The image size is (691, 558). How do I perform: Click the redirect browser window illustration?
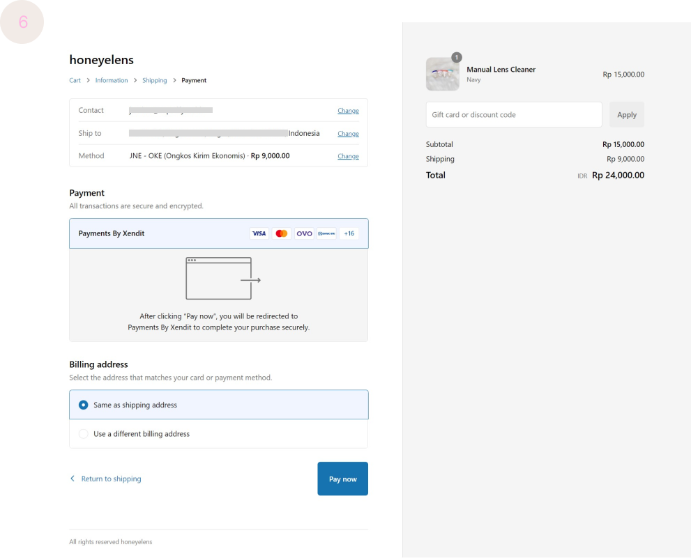222,279
